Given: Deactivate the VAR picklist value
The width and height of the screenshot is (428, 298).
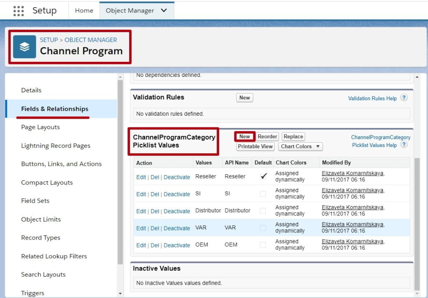Looking at the screenshot, I should (x=177, y=228).
